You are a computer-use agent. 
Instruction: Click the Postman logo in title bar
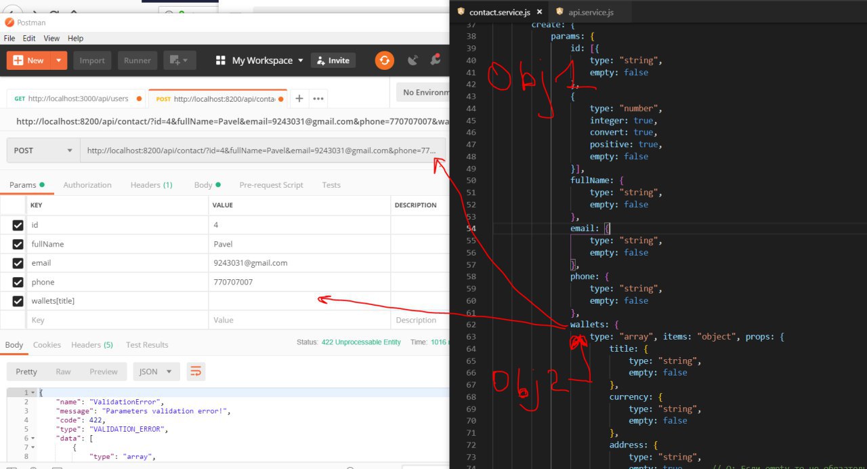(9, 22)
